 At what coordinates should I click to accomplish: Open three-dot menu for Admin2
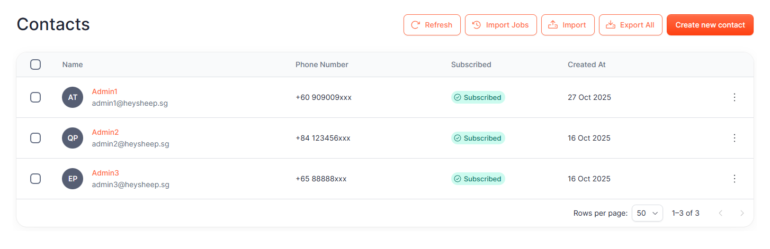[734, 138]
